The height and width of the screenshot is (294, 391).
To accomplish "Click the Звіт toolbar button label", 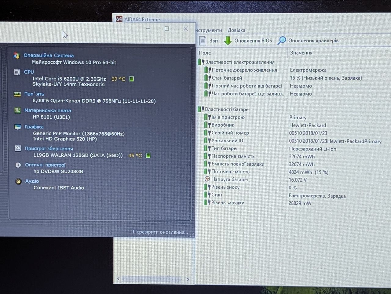I will click(x=214, y=41).
